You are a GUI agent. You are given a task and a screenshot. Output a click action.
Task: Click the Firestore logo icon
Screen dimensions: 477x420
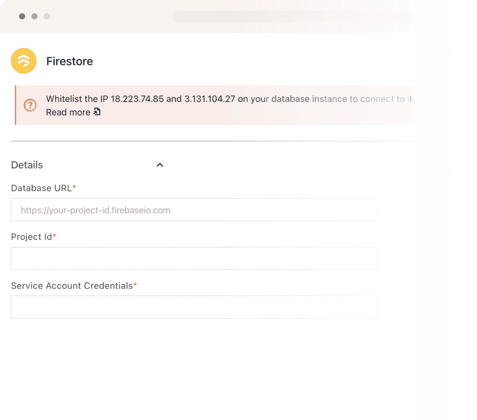[x=23, y=61]
